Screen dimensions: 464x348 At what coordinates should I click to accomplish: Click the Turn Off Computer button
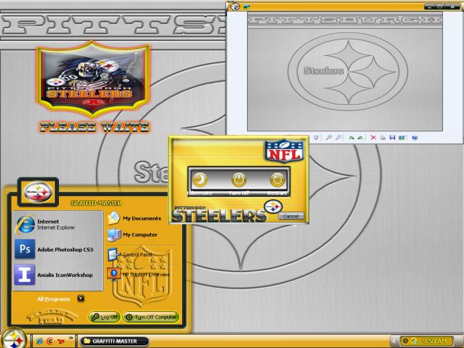[x=151, y=317]
